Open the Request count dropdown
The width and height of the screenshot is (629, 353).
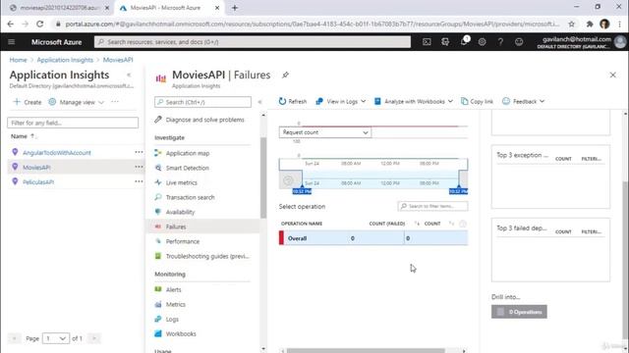click(325, 132)
